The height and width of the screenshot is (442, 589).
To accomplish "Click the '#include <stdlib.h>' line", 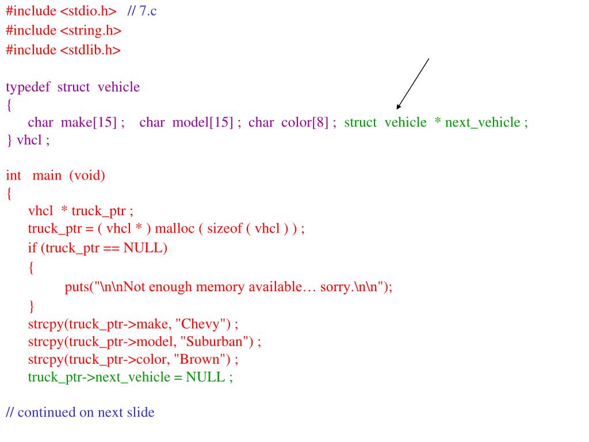I will point(63,50).
